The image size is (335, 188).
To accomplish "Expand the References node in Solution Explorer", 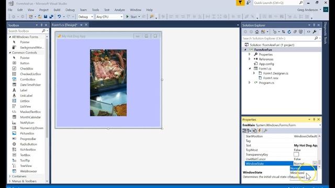I will pos(249,59).
